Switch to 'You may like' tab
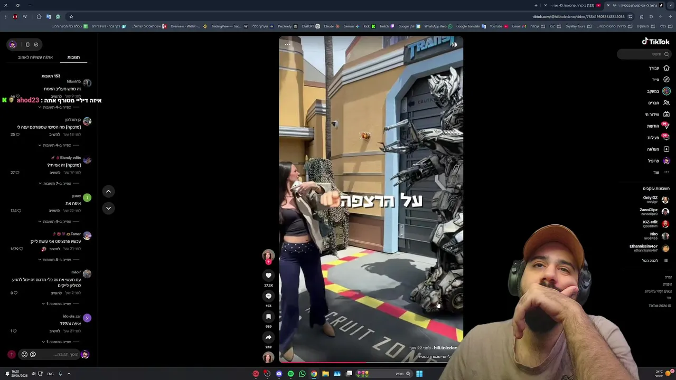Viewport: 676px width, 380px height. (x=35, y=57)
